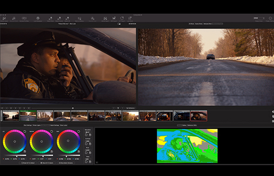
Task: Click the Saturation reset arrow icon
Action: point(86,135)
